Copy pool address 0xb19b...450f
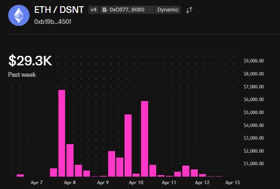The height and width of the screenshot is (189, 280). coord(53,22)
